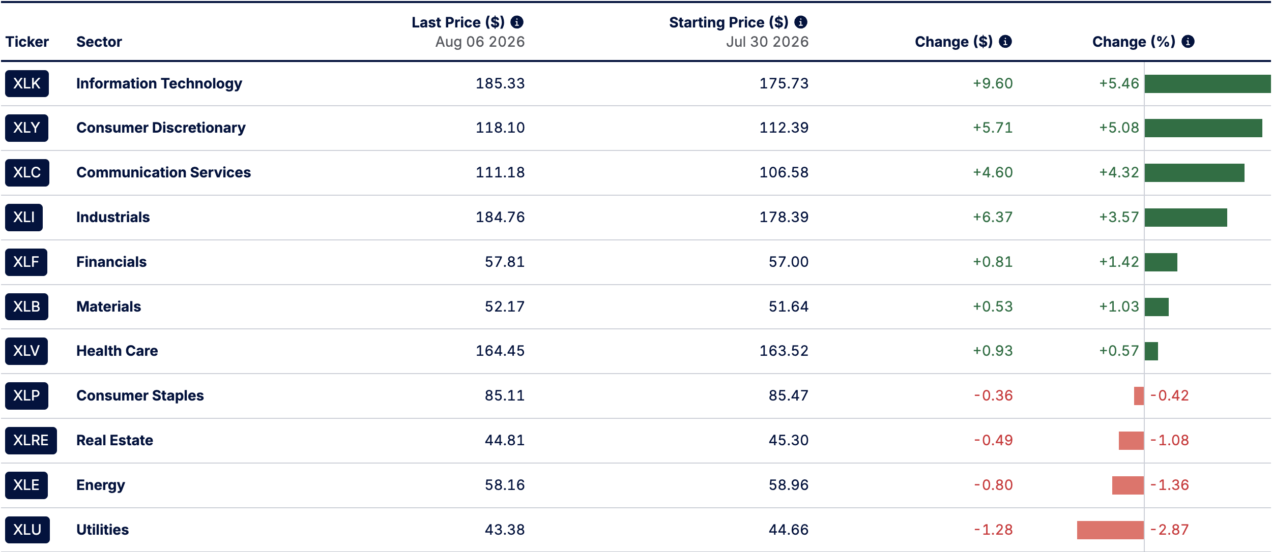The image size is (1272, 552).
Task: Open the Information Technology sector link
Action: pos(159,83)
